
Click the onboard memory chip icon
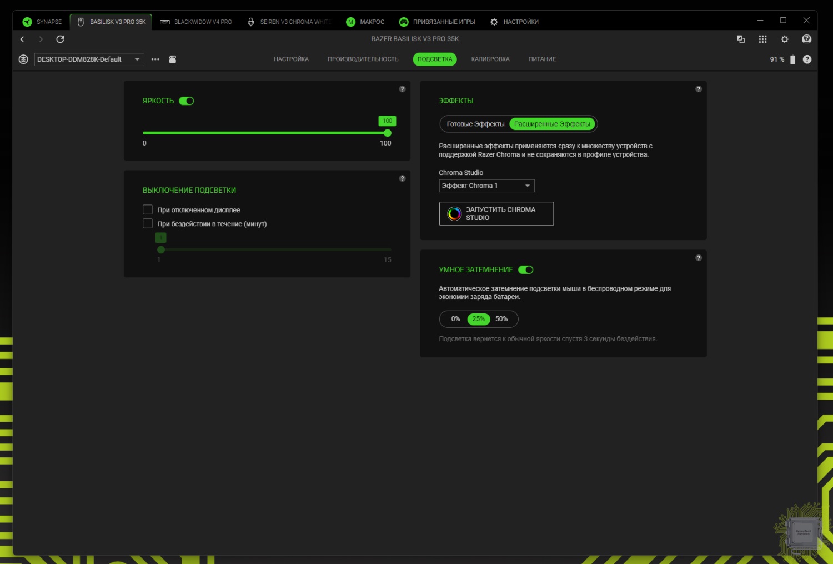click(173, 59)
